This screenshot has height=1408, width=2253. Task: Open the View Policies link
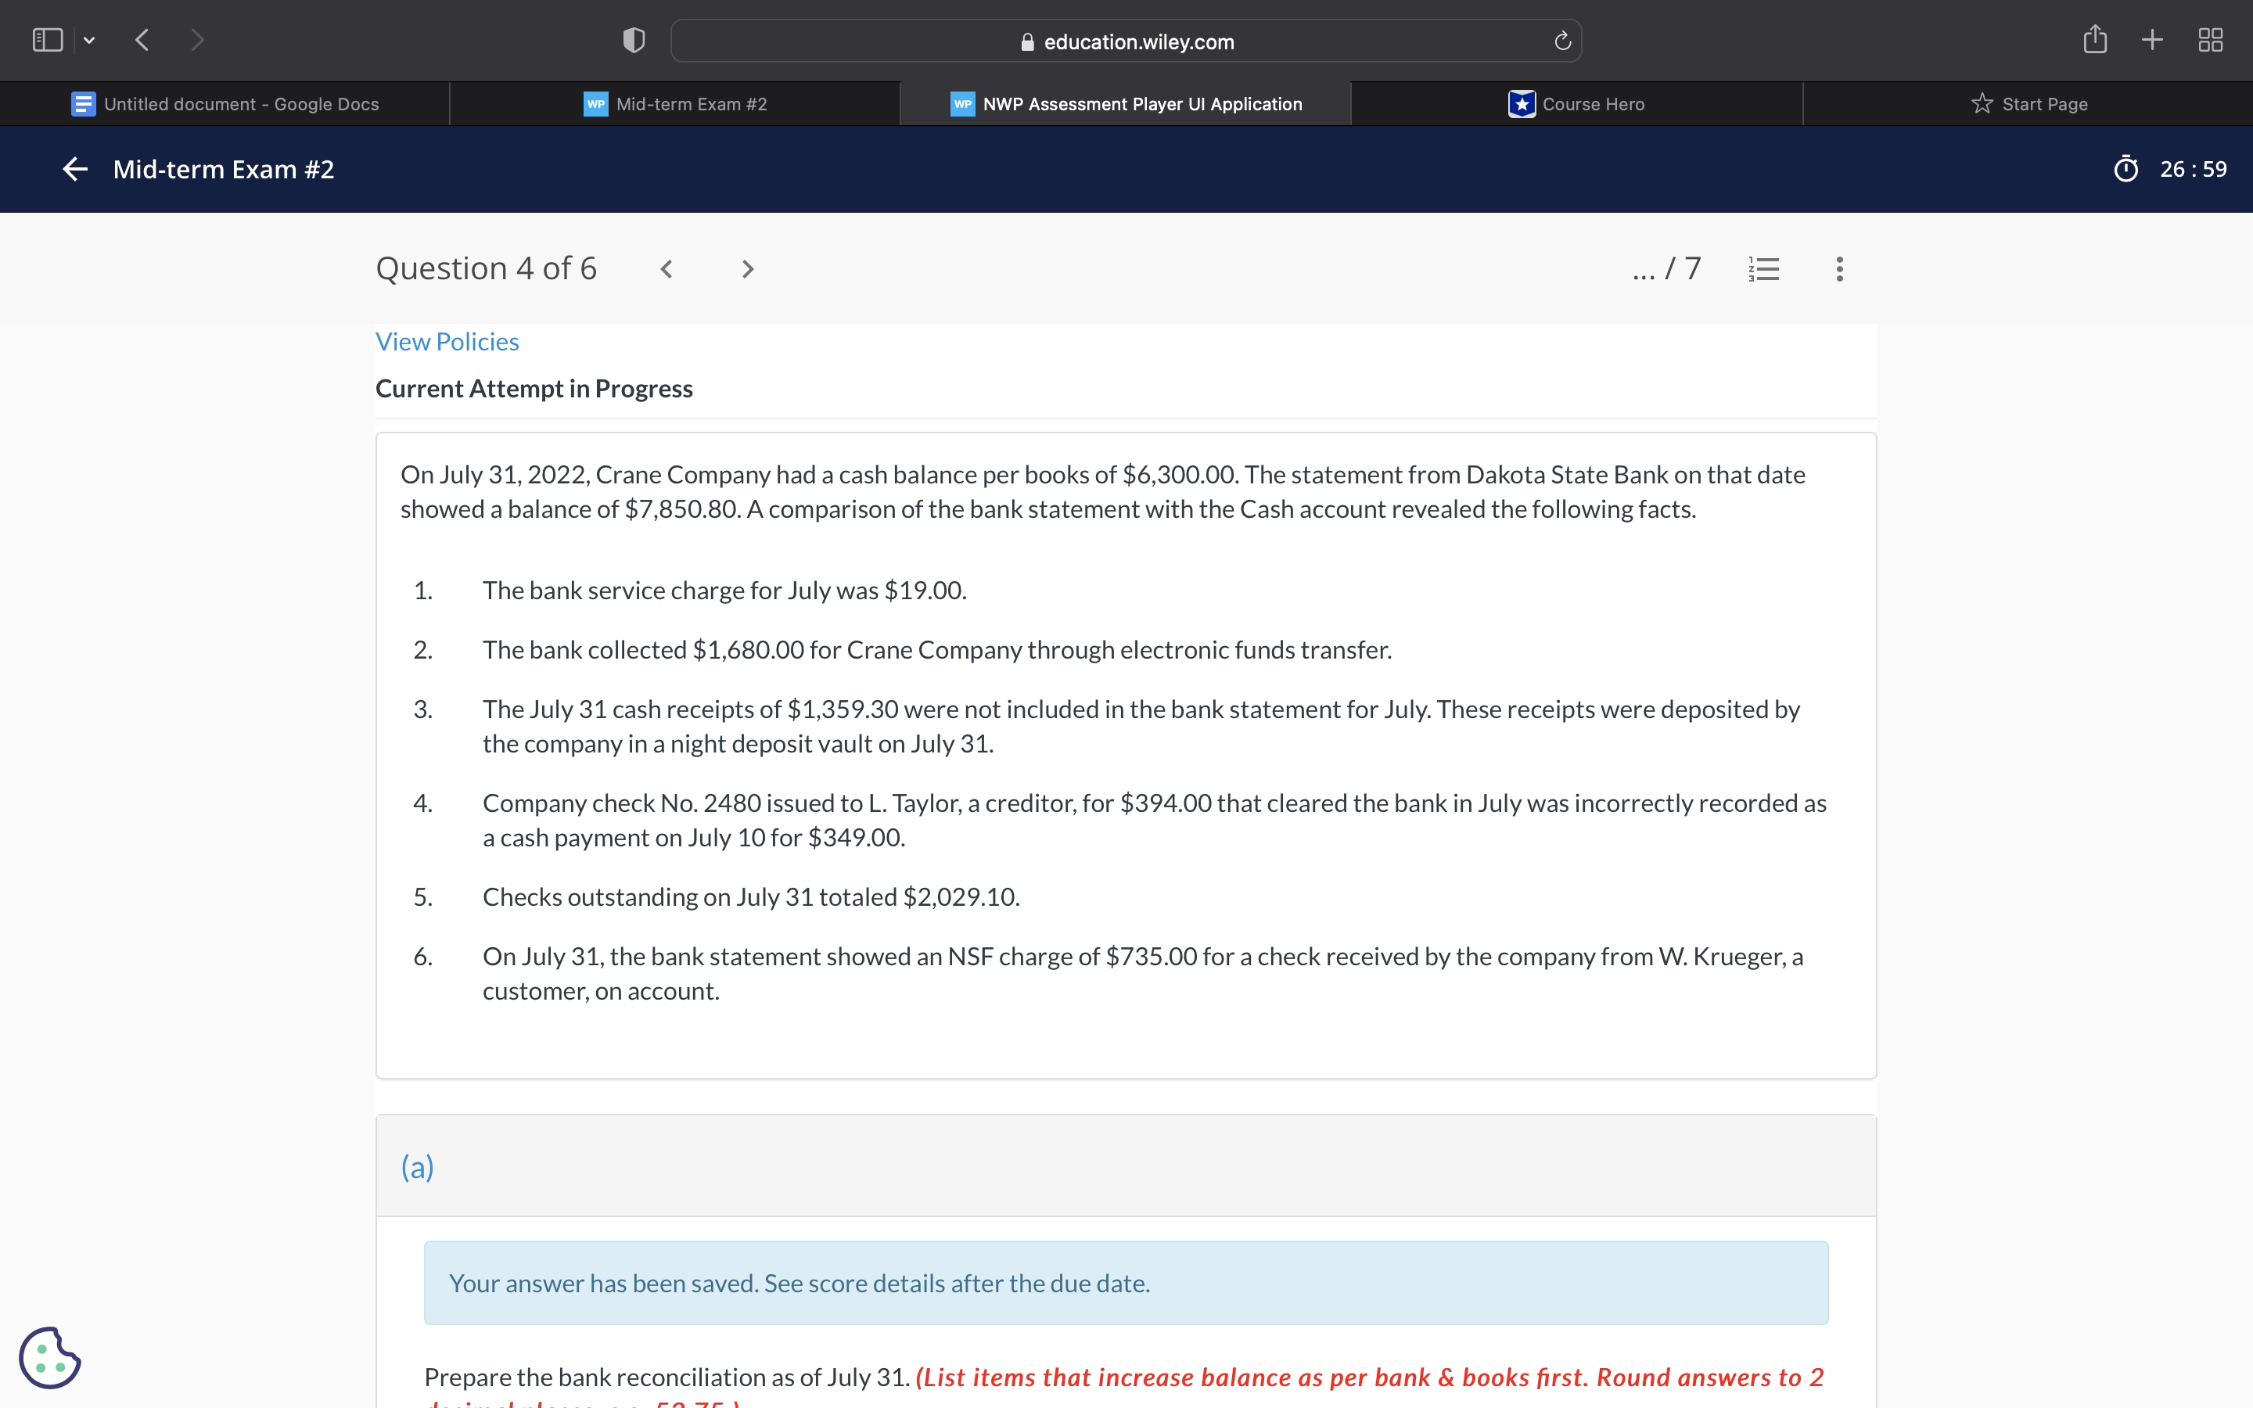pyautogui.click(x=447, y=342)
